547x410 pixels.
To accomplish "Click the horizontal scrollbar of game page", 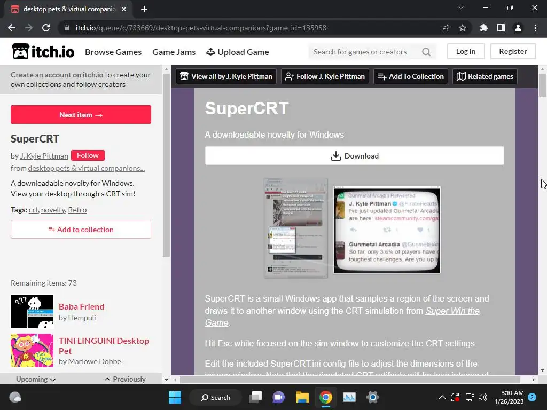I will [x=350, y=380].
